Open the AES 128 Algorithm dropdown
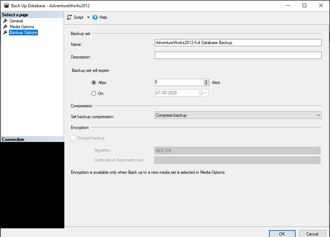 237,151
